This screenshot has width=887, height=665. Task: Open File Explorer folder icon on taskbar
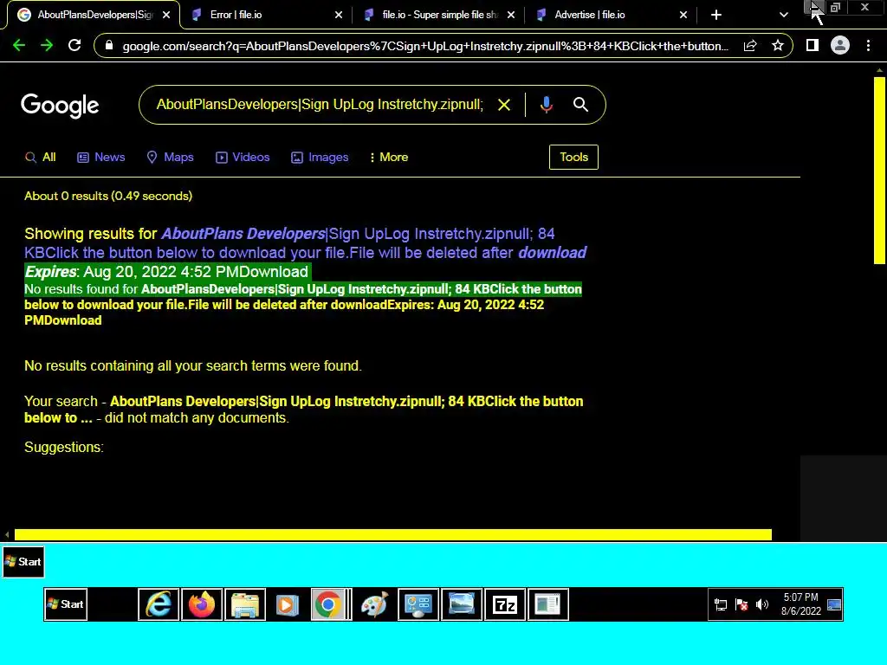[245, 604]
